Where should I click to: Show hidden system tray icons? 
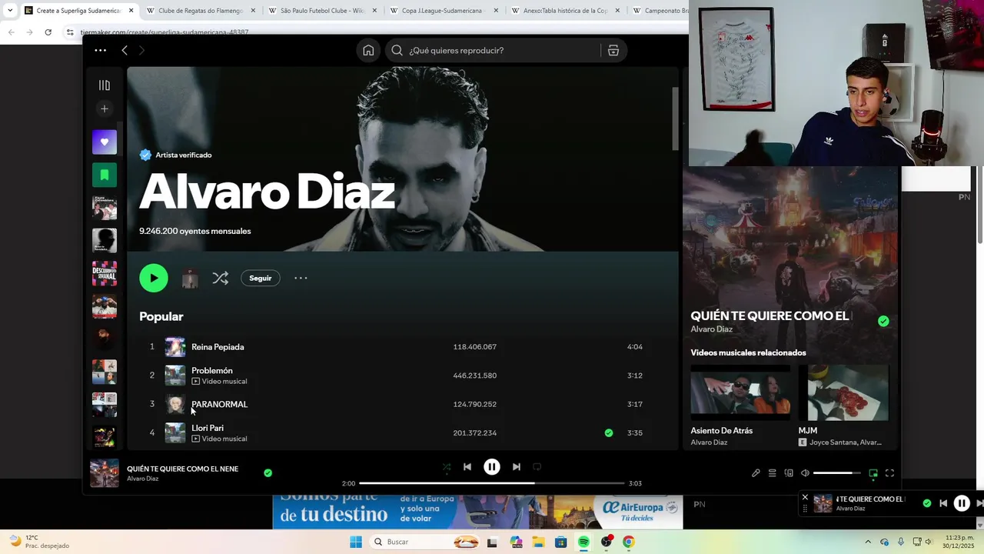(x=868, y=542)
